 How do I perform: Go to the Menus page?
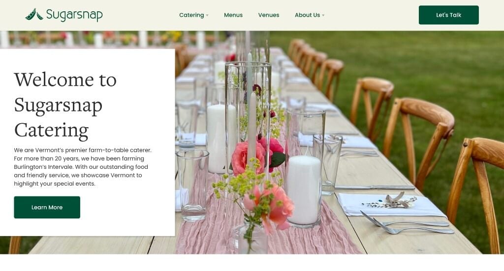point(233,15)
